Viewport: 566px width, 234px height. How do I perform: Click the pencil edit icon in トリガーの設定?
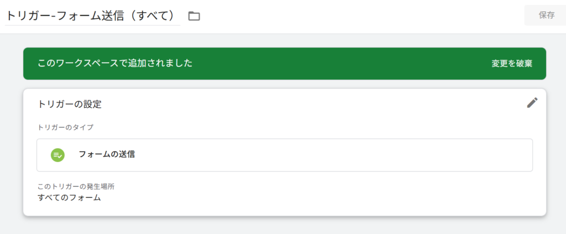pyautogui.click(x=532, y=103)
